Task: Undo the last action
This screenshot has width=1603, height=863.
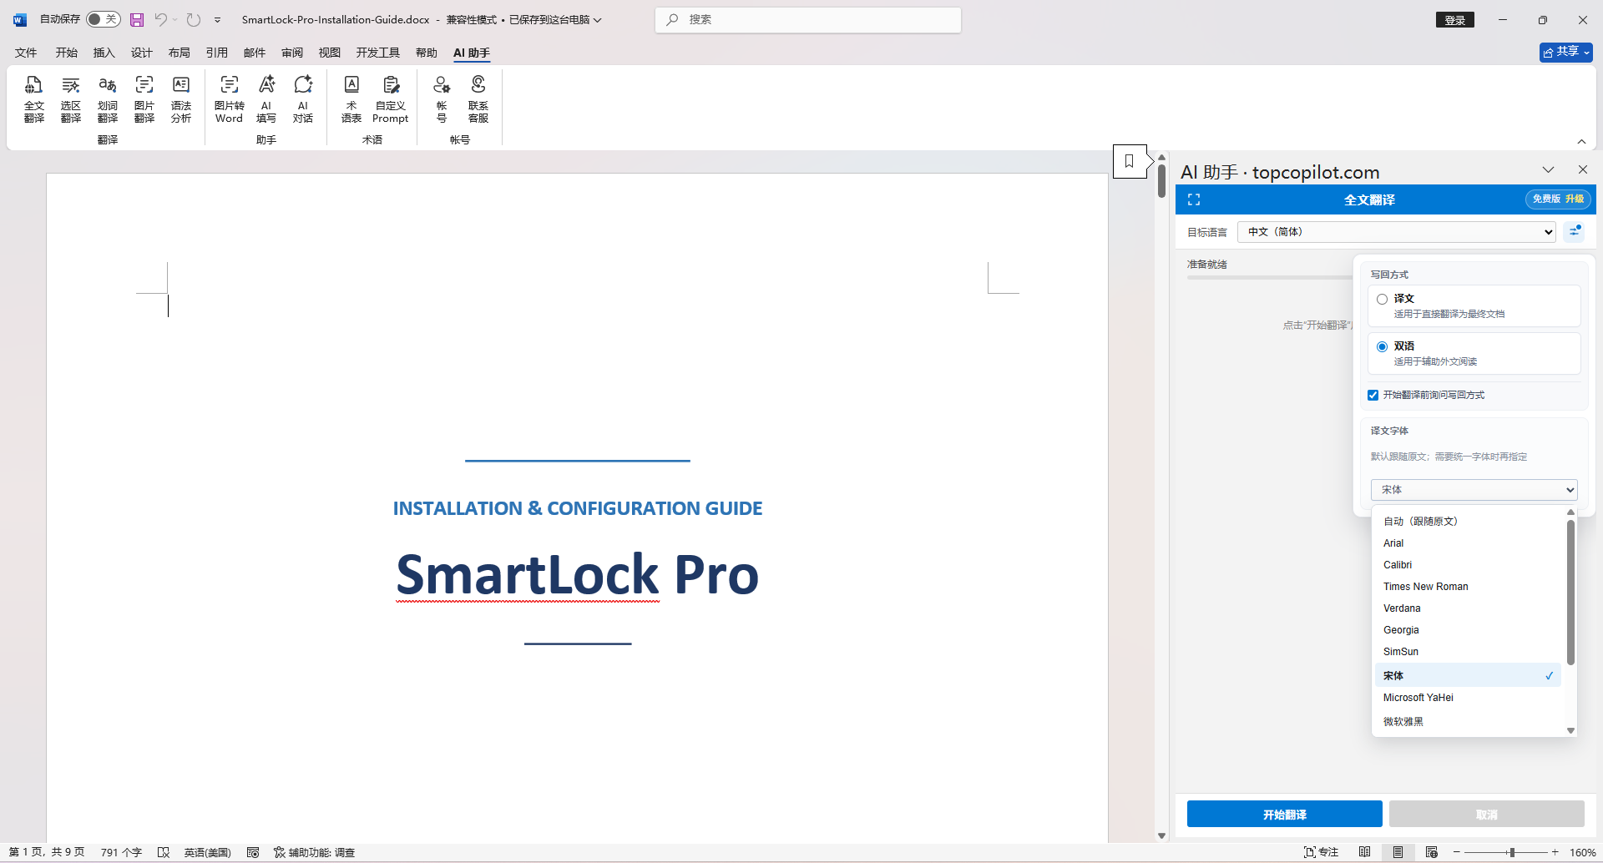Action: (x=160, y=19)
